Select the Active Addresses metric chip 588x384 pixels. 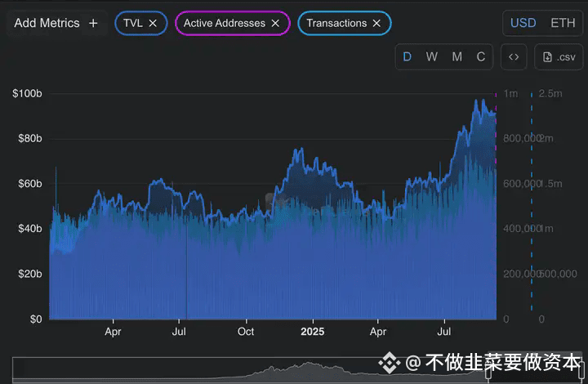point(233,23)
